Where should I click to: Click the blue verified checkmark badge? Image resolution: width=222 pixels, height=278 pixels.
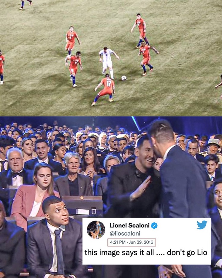(x=154, y=226)
